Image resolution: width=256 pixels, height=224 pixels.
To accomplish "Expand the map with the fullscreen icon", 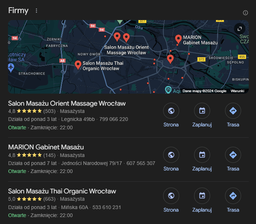I will coord(240,29).
